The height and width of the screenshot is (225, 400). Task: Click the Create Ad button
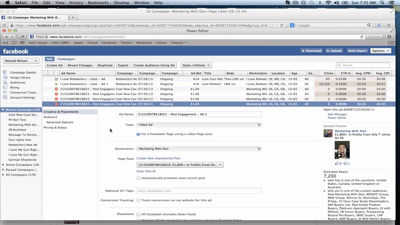(55, 65)
